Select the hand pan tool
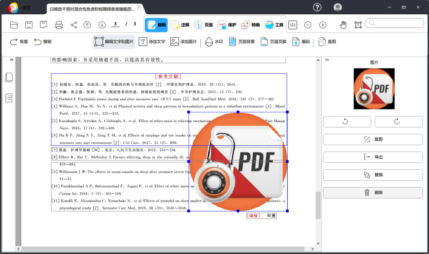Image resolution: width=429 pixels, height=254 pixels. pos(343,25)
